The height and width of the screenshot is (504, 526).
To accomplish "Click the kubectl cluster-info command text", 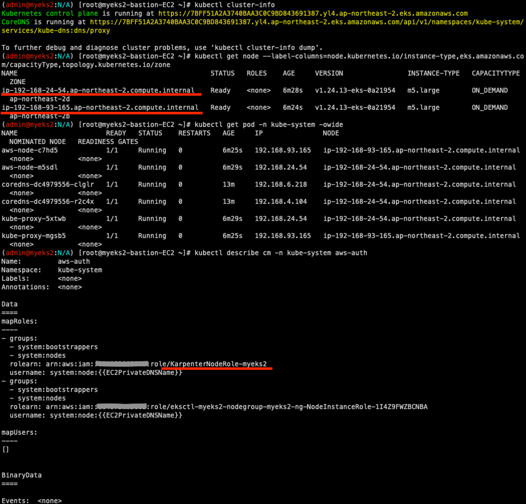I will pyautogui.click(x=234, y=5).
